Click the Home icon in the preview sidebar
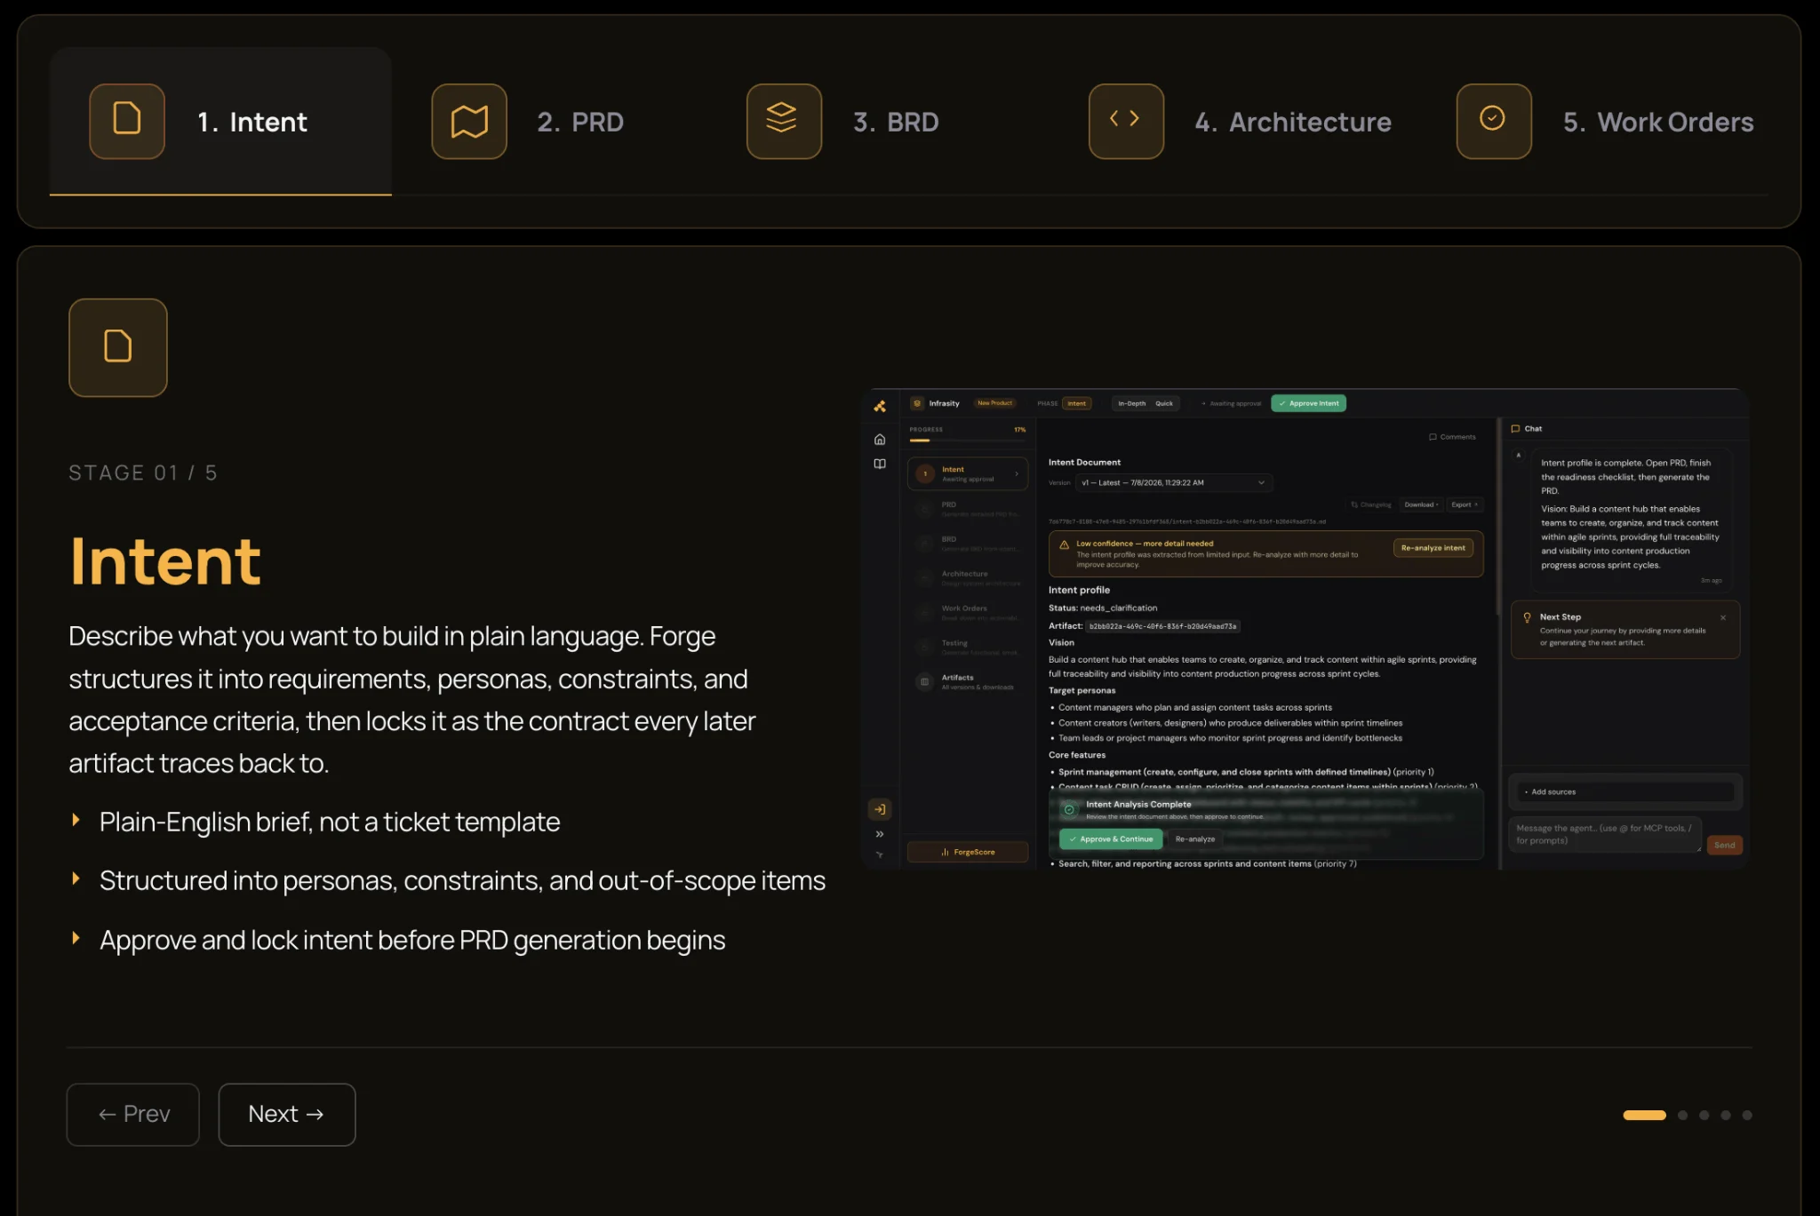The image size is (1820, 1216). pos(880,439)
